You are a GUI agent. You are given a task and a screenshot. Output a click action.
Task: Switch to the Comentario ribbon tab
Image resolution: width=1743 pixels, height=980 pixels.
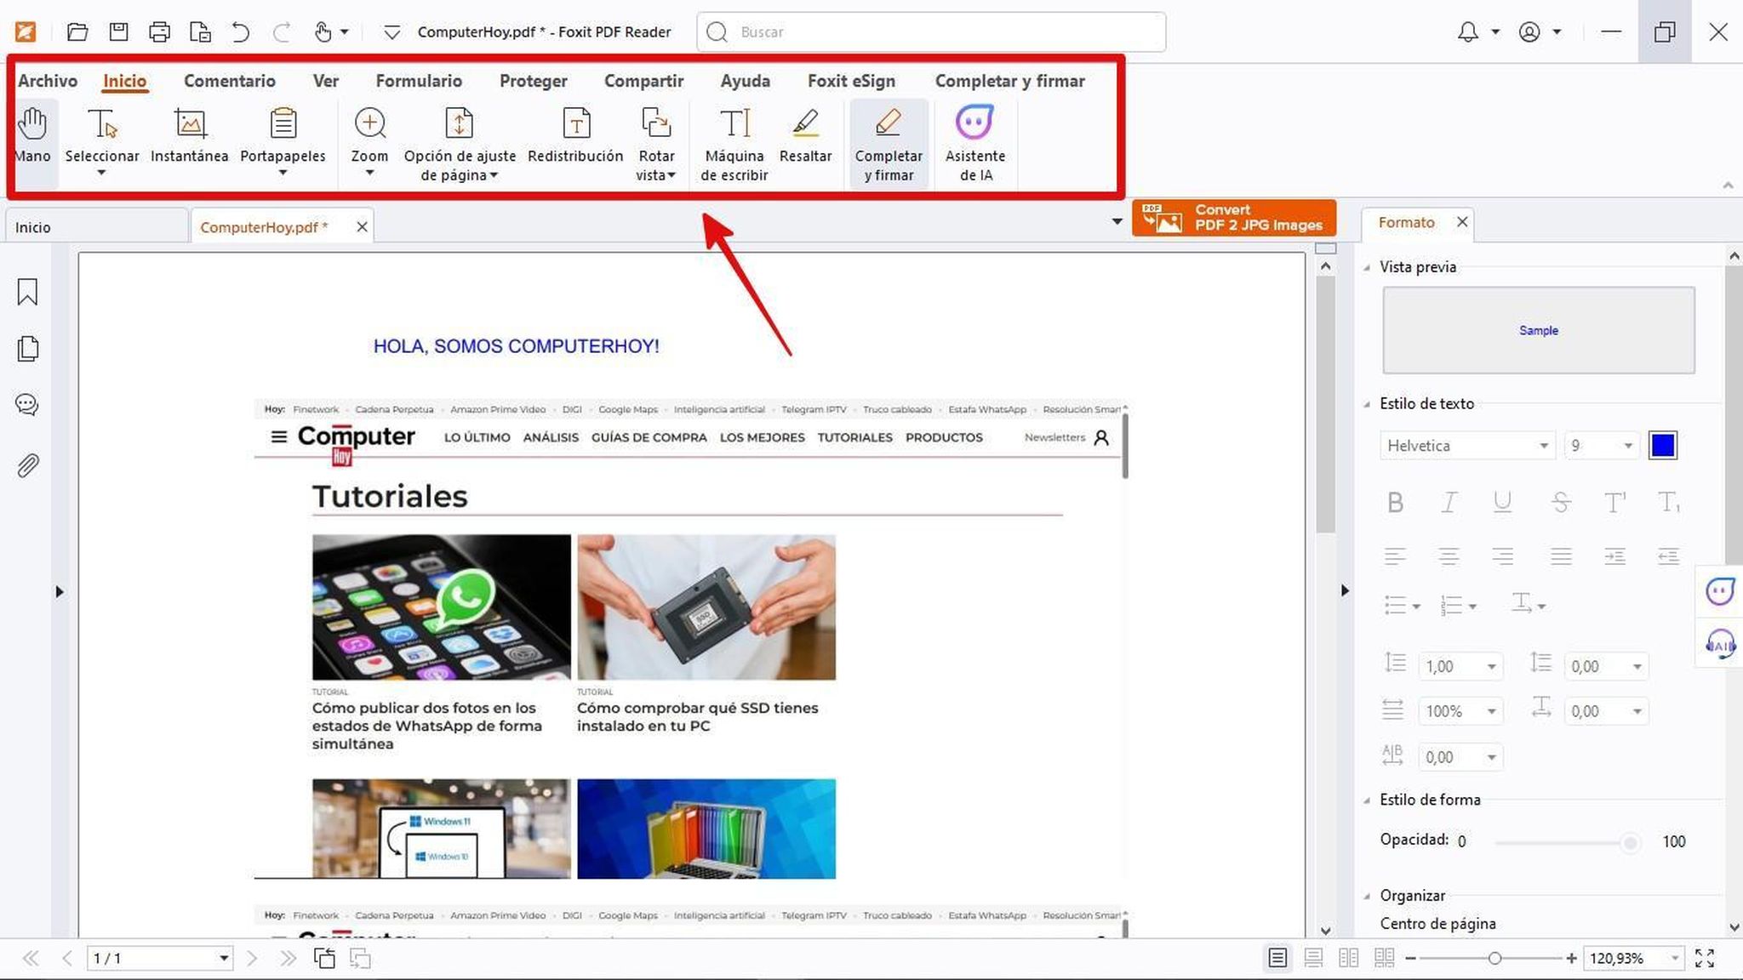click(x=229, y=80)
